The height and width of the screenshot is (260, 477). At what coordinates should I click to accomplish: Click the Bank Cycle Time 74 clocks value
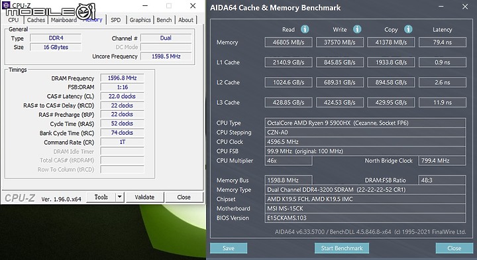(x=122, y=133)
